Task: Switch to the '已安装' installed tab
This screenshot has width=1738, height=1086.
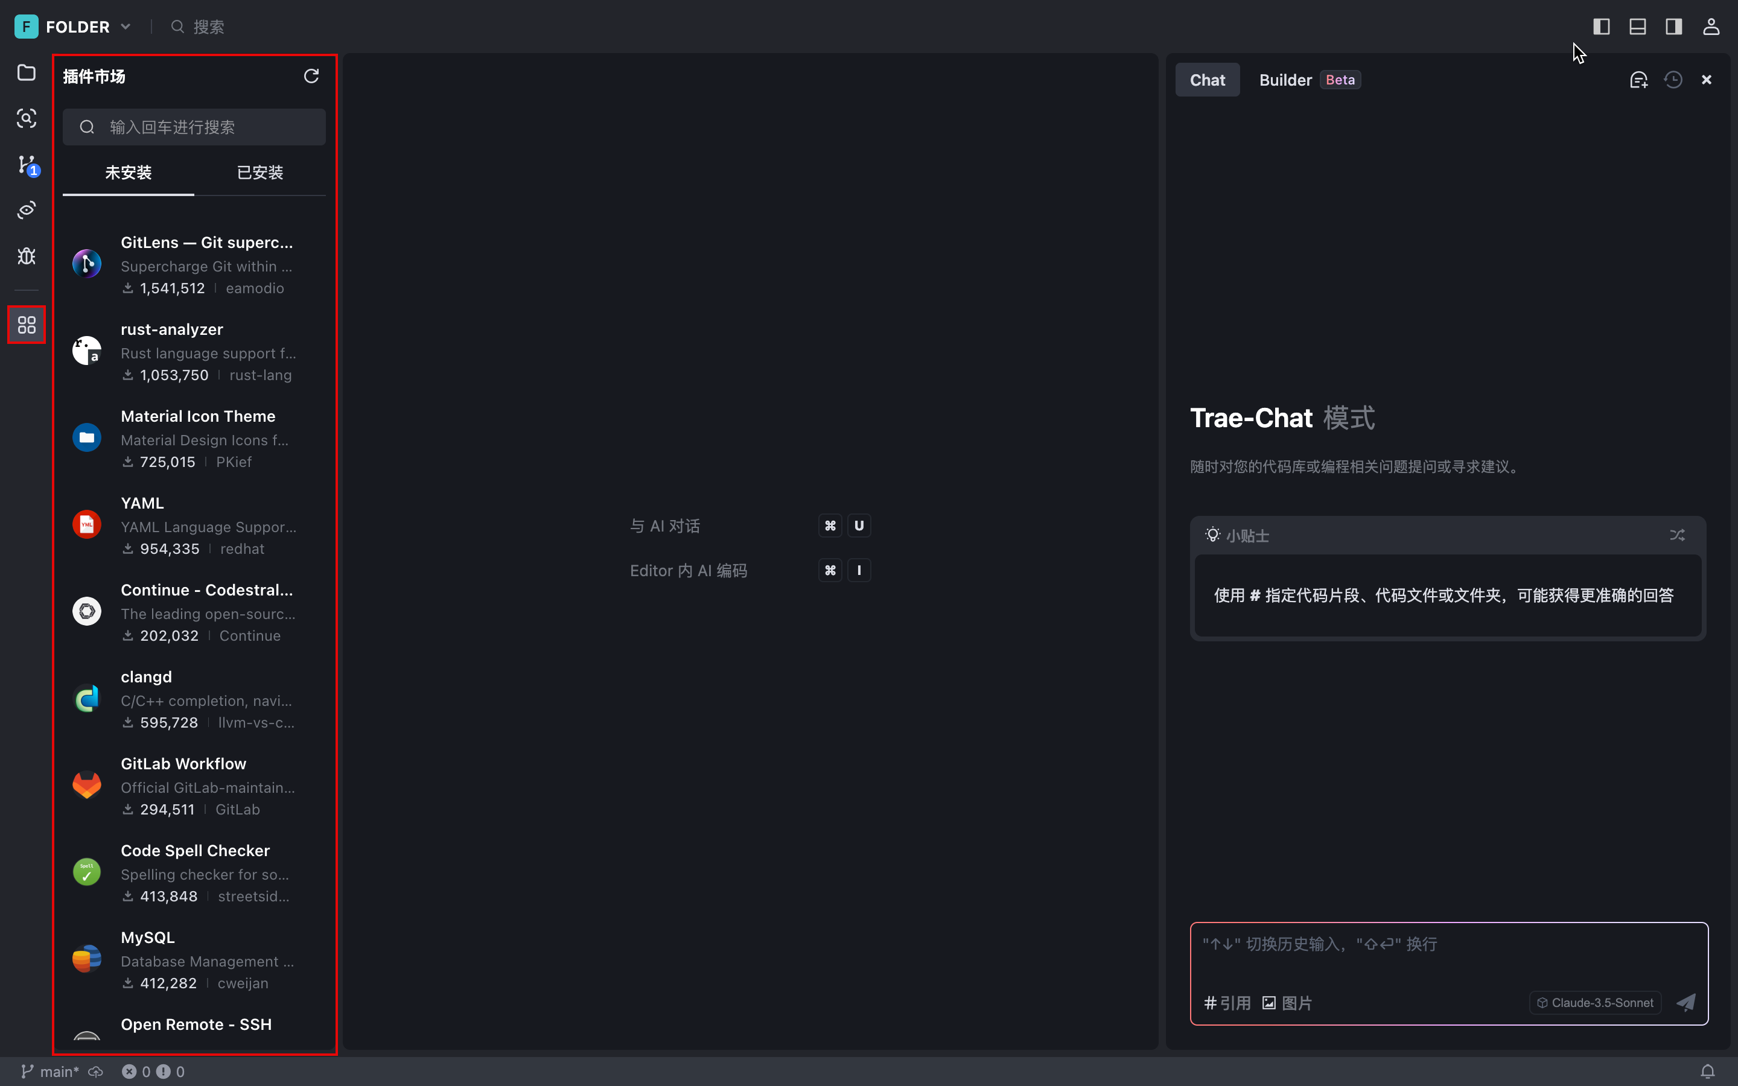Action: (259, 171)
